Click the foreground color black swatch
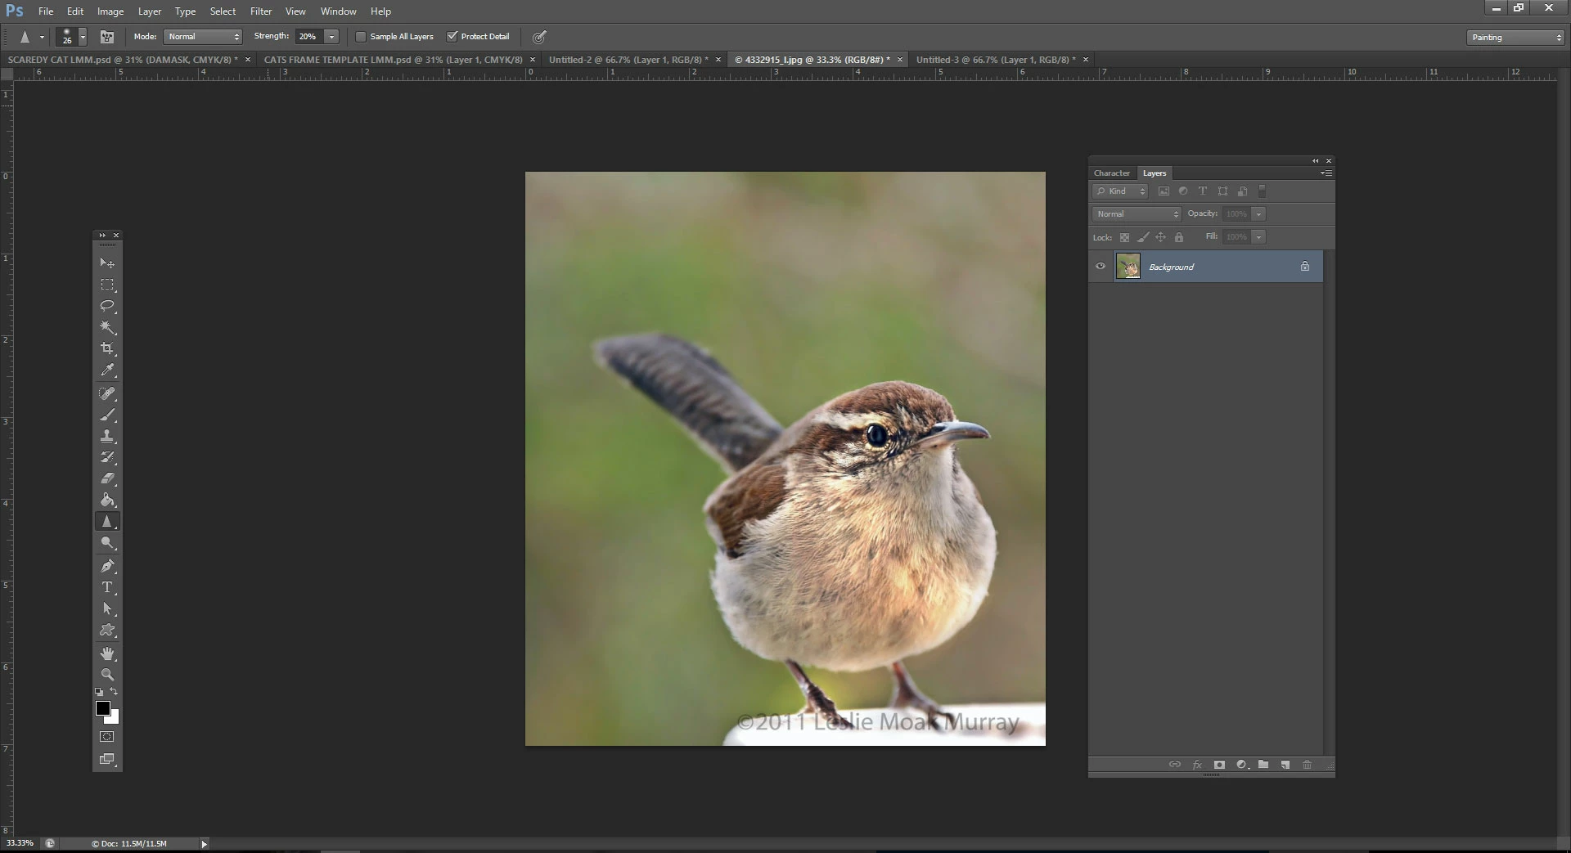The width and height of the screenshot is (1571, 853). 102,708
